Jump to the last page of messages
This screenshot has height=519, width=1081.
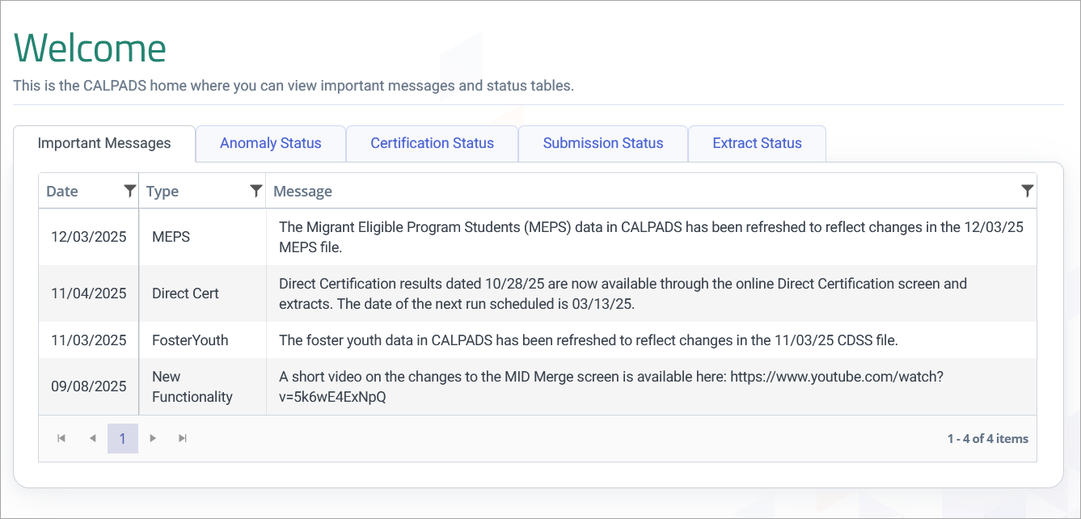[x=183, y=437]
